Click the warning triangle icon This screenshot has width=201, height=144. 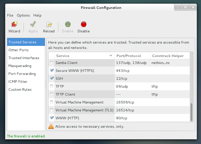51,126
